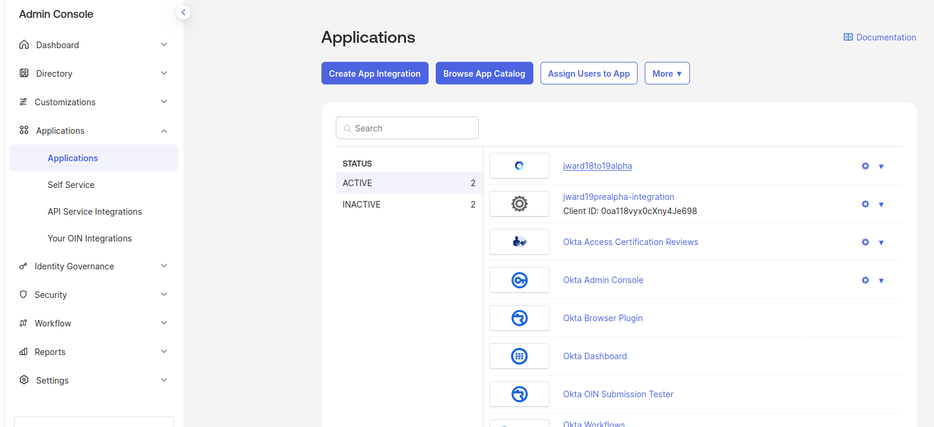Click the Dashboard home icon in sidebar

[x=24, y=45]
